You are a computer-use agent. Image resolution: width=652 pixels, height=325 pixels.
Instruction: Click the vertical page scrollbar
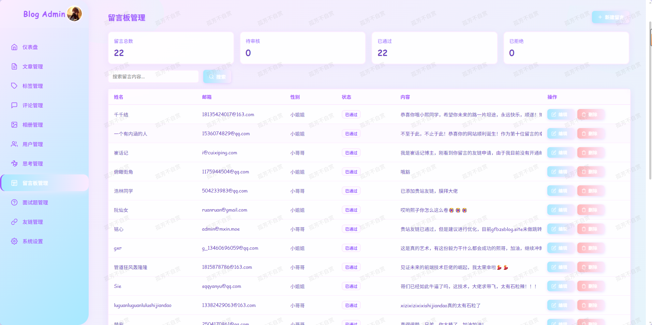(x=649, y=102)
